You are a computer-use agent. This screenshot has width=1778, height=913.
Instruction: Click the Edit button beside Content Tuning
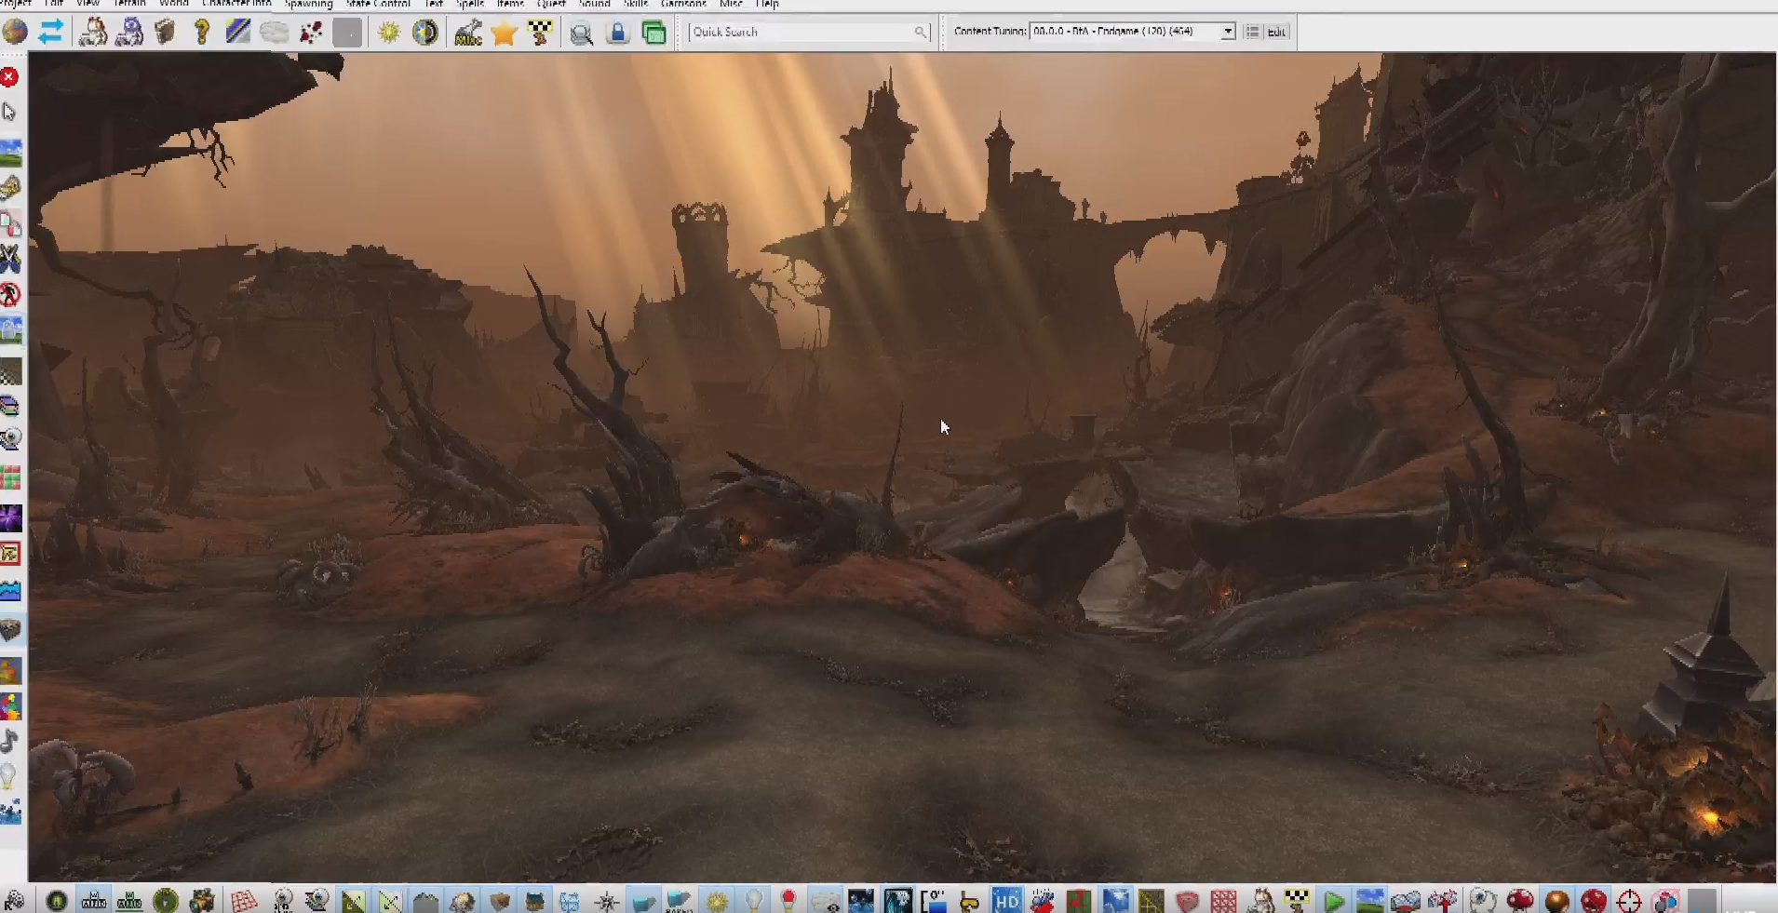(x=1277, y=32)
